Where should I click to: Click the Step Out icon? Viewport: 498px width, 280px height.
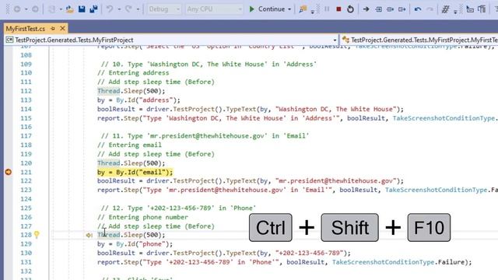(402, 9)
